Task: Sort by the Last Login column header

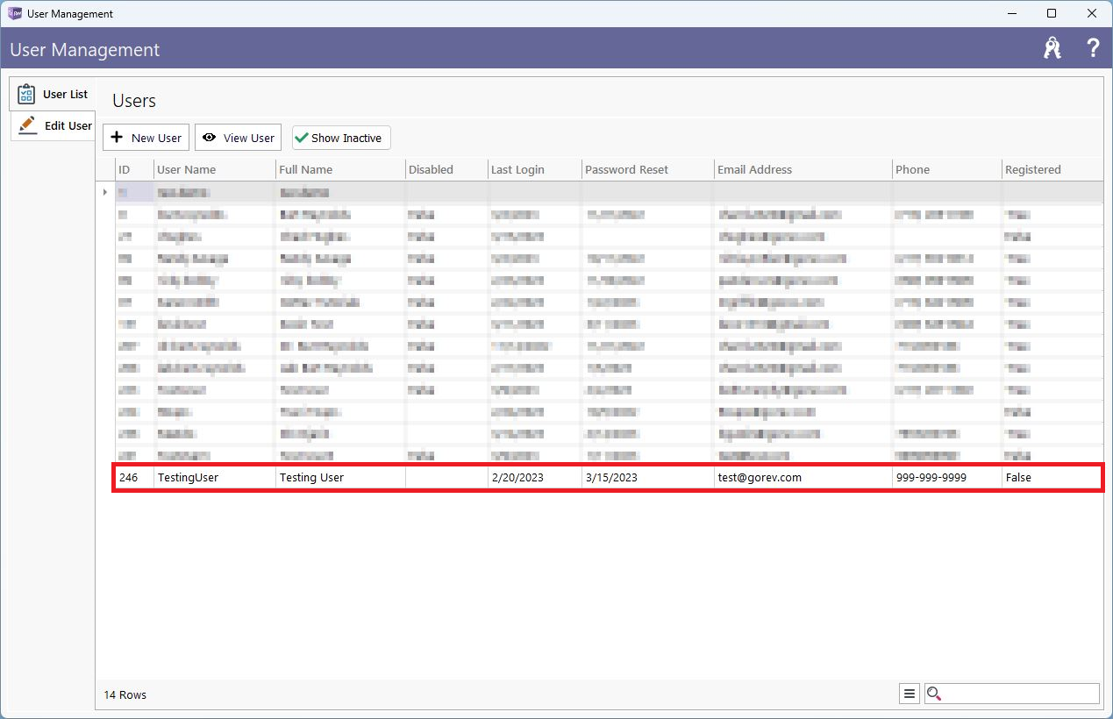Action: (534, 169)
